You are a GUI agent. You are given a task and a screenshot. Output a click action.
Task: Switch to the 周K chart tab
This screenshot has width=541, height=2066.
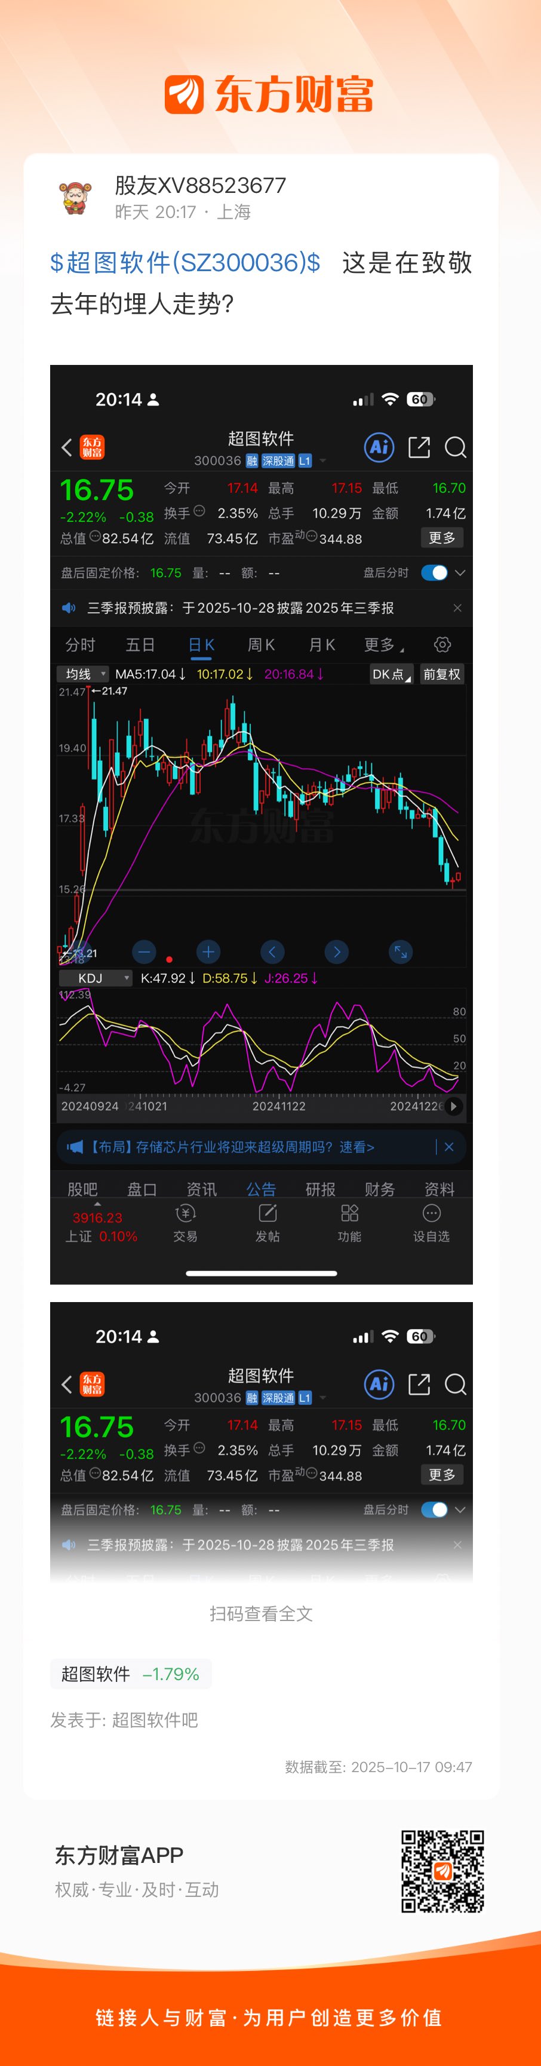point(262,645)
